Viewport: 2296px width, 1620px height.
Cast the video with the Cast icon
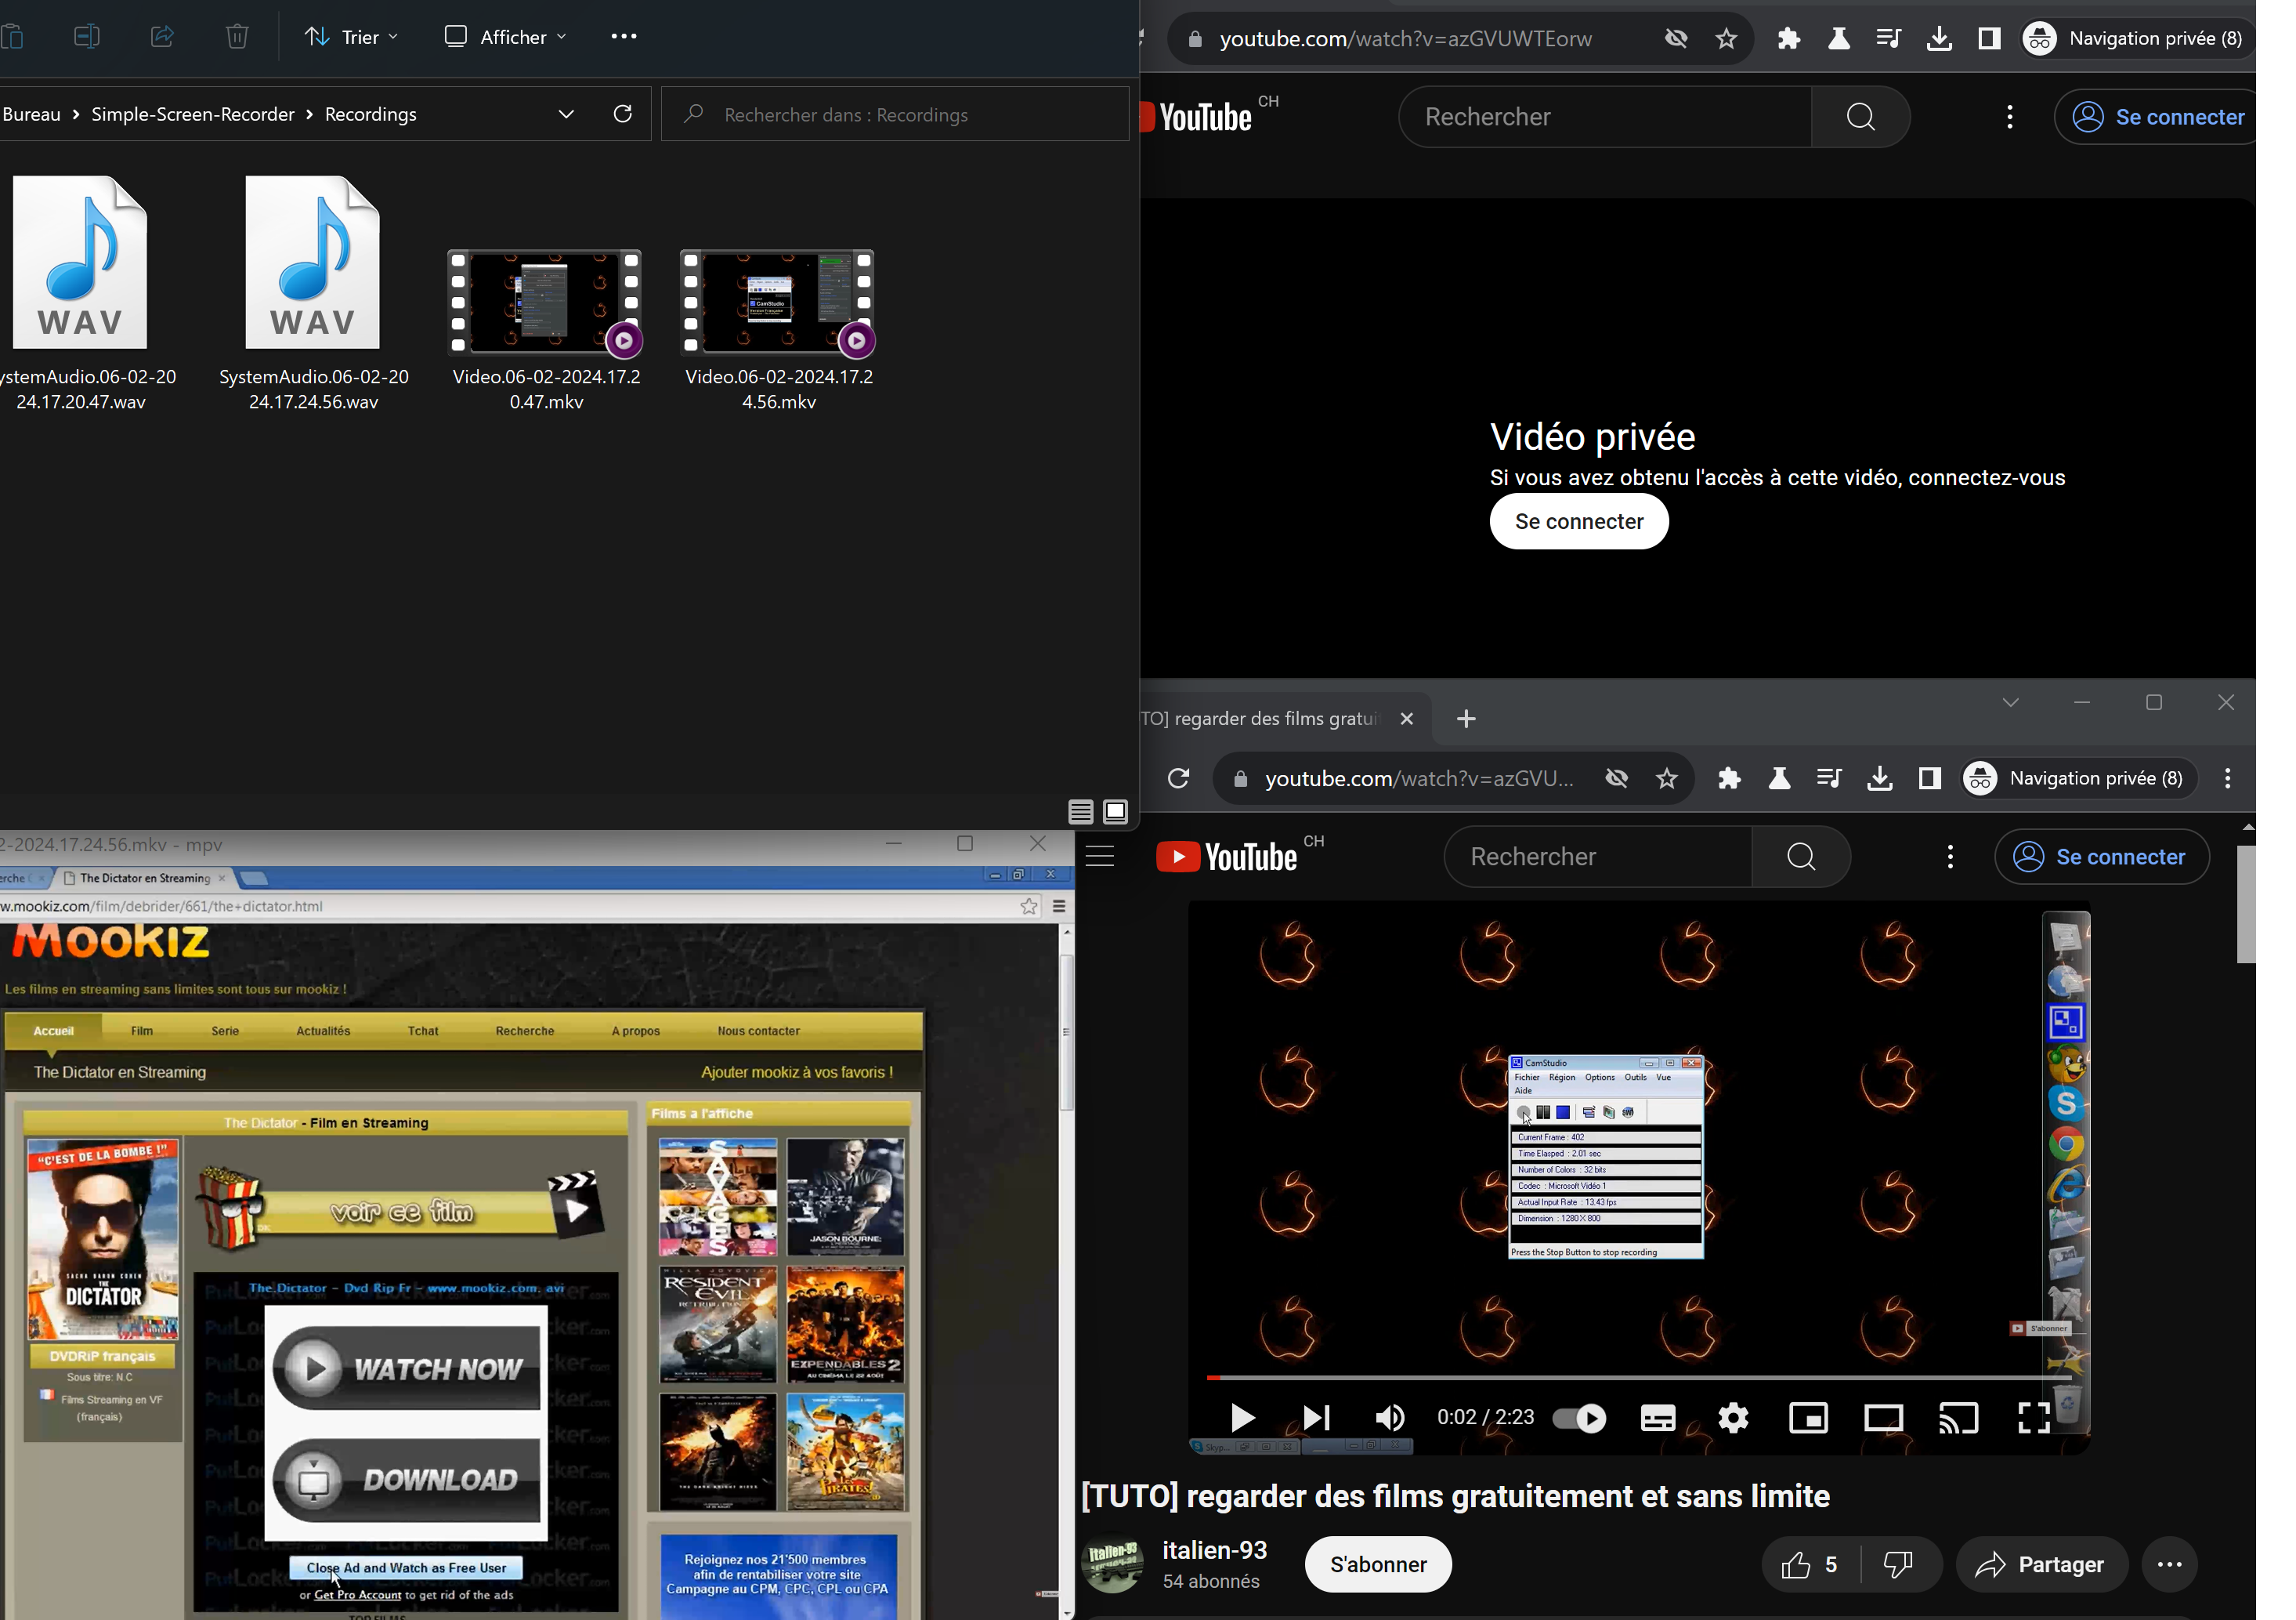point(1958,1418)
